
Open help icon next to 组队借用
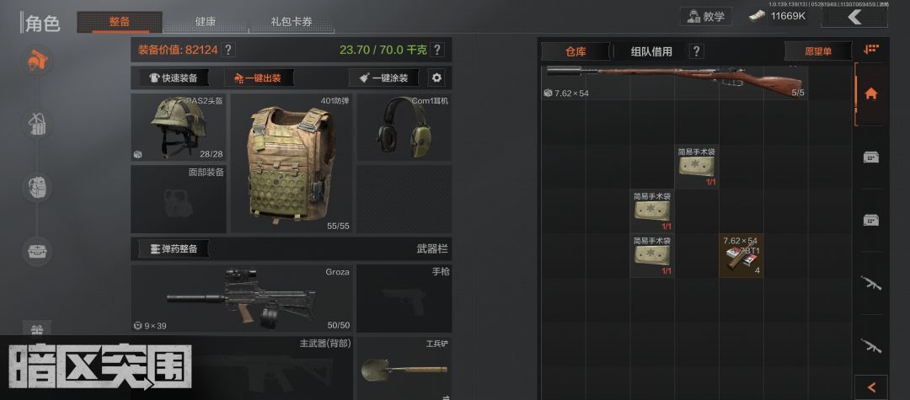click(697, 51)
